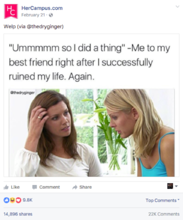Image resolution: width=183 pixels, height=220 pixels.
Task: Click the public globe privacy icon
Action: (51, 15)
